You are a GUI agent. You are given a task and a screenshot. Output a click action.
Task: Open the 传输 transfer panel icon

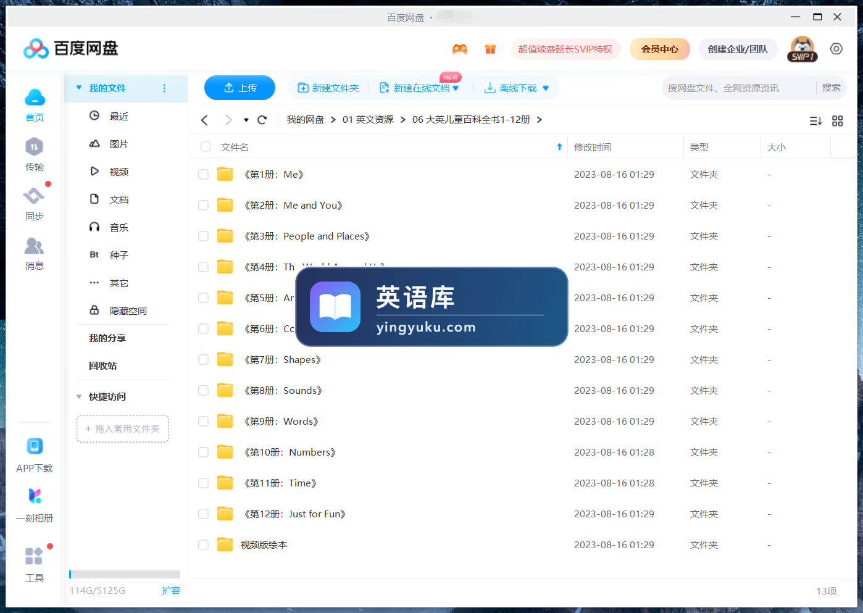(x=34, y=147)
